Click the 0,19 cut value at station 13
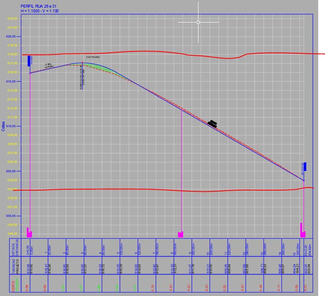This screenshot has width=325, height=296. 261,288
